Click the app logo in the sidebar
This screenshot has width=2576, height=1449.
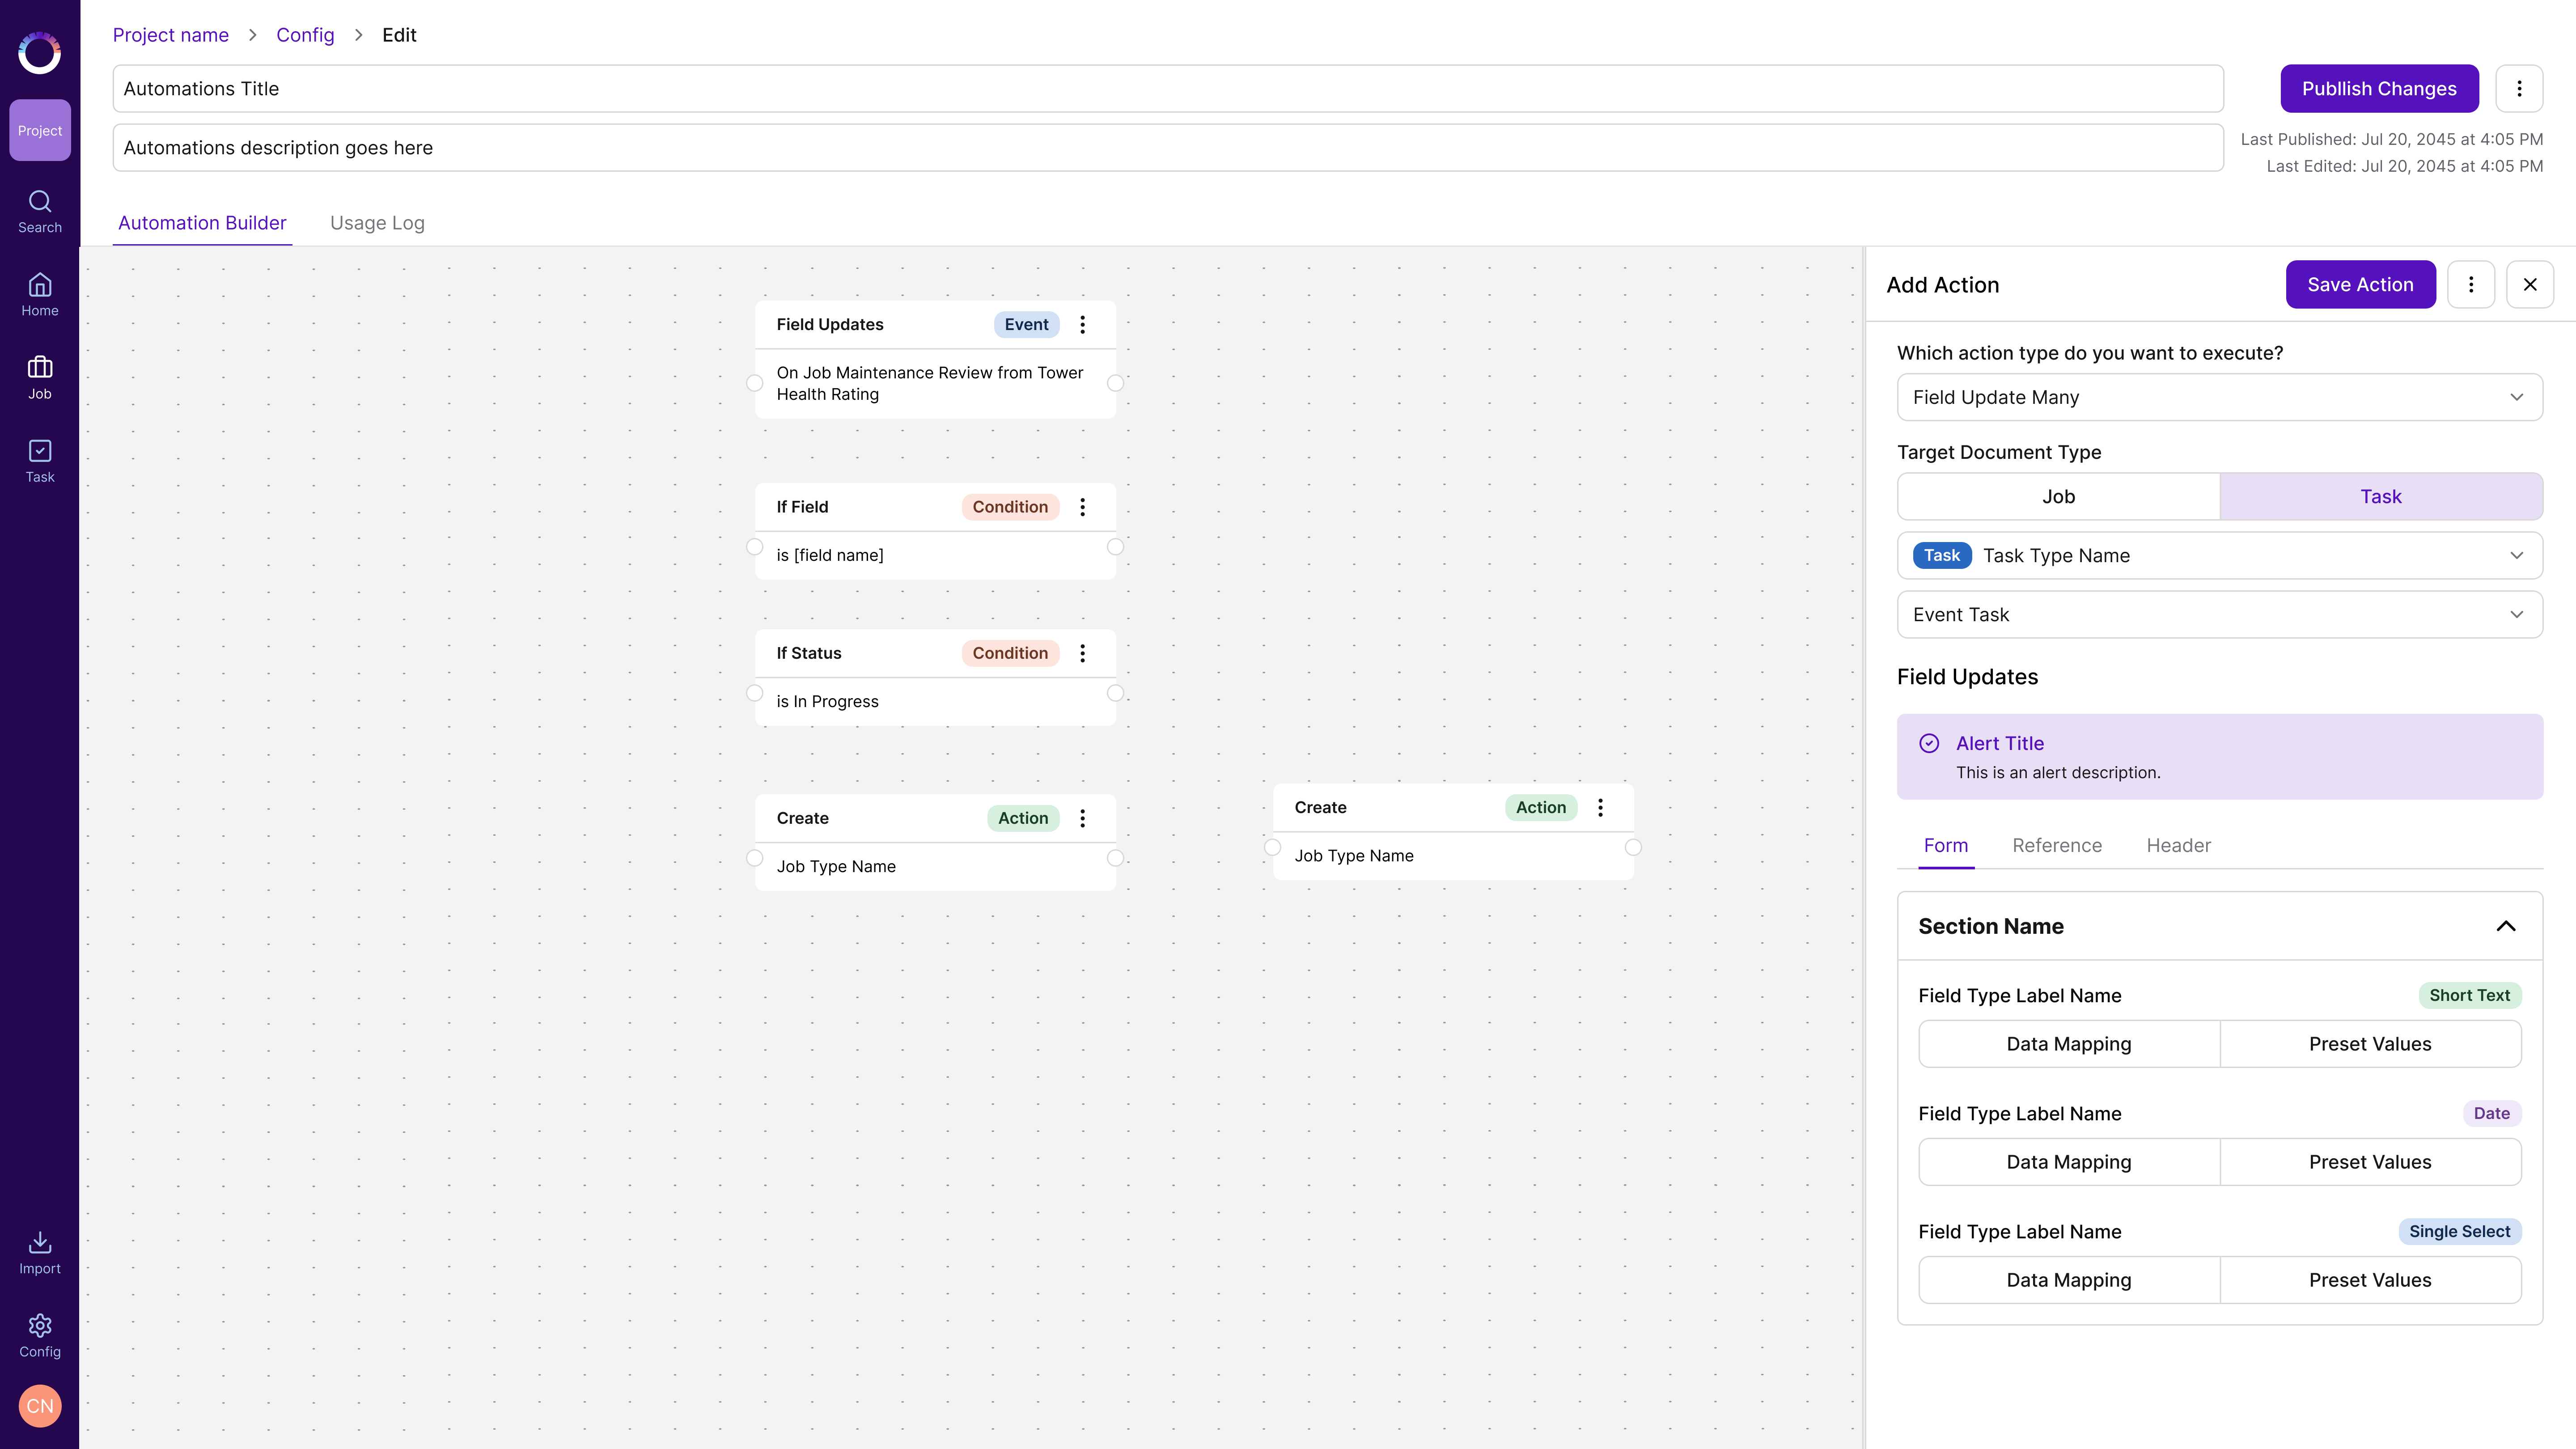(x=40, y=53)
